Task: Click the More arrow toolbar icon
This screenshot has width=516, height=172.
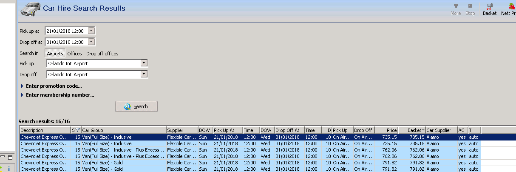Action: point(456,9)
